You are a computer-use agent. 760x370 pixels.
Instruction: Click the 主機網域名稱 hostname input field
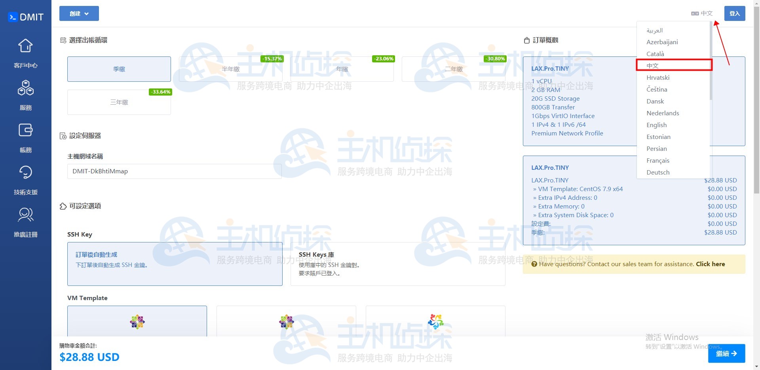tap(174, 171)
